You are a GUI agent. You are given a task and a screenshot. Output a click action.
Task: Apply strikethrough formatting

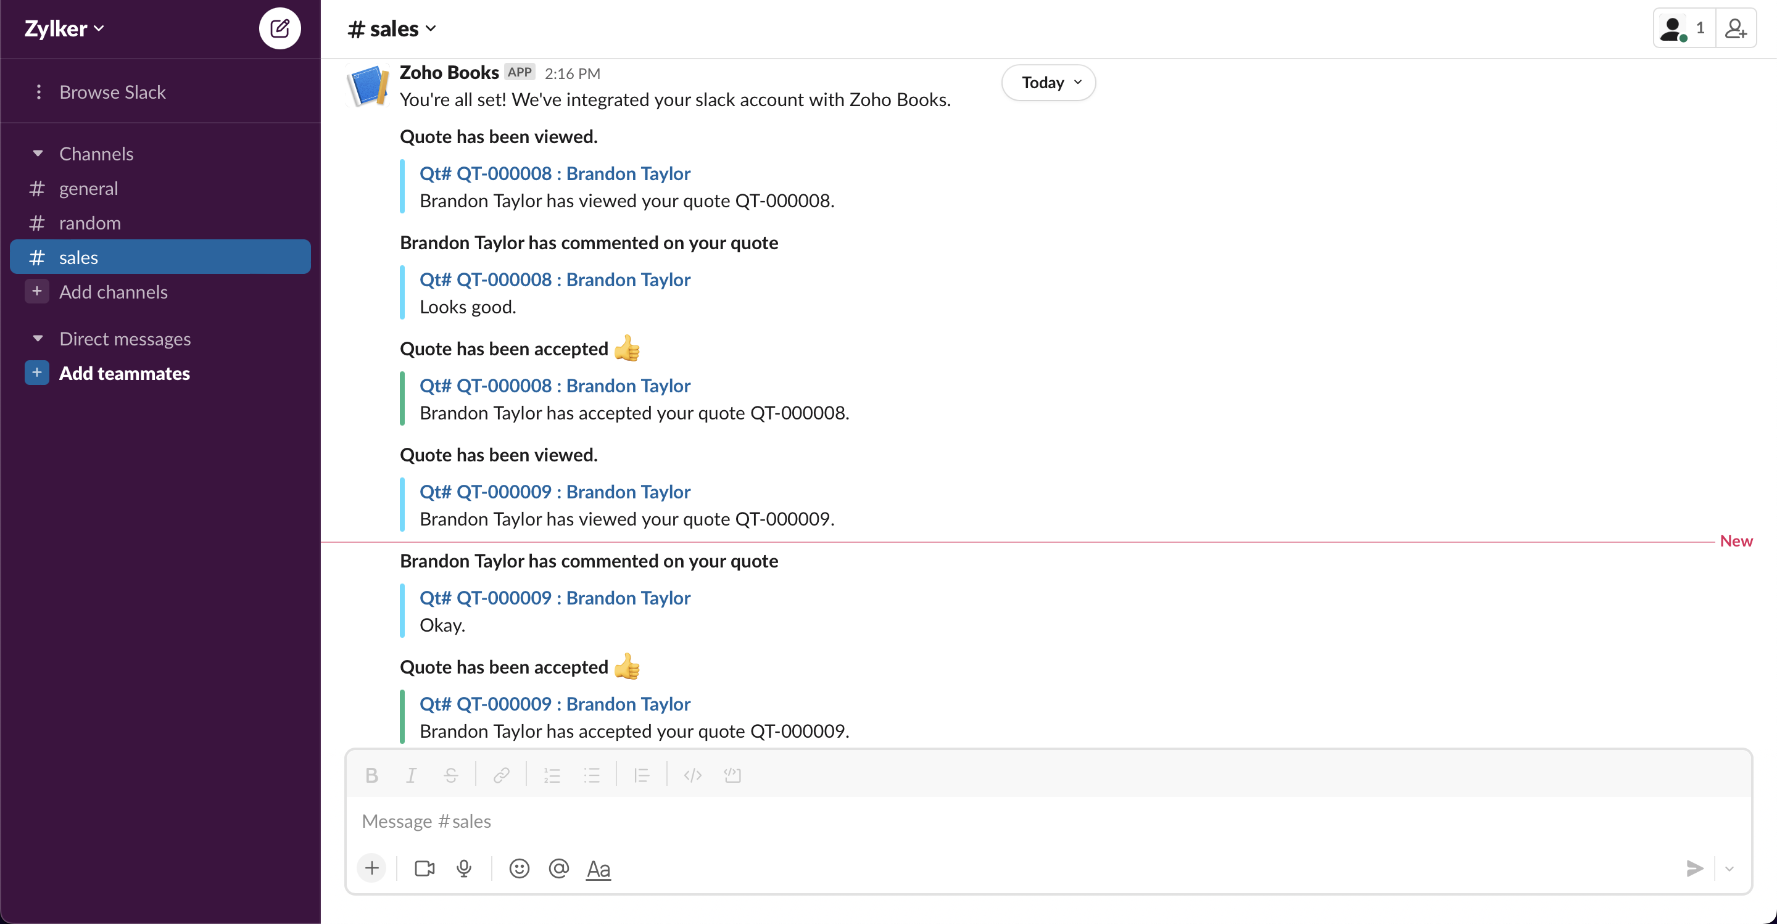[450, 774]
